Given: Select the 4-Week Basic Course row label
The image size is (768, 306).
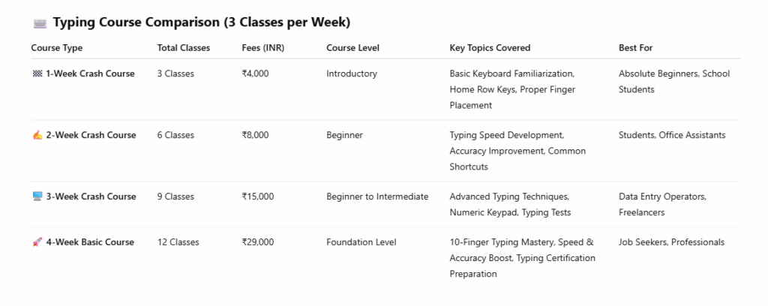Looking at the screenshot, I should pos(90,242).
